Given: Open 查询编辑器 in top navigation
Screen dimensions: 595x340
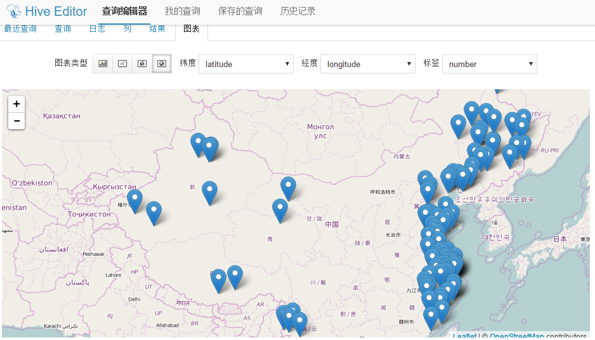Looking at the screenshot, I should pos(124,11).
